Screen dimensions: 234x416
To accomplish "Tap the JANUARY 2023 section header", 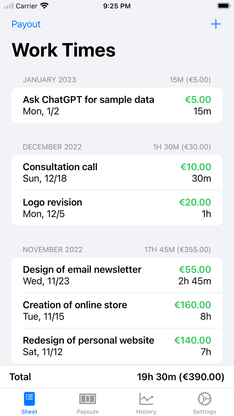I will coord(49,80).
